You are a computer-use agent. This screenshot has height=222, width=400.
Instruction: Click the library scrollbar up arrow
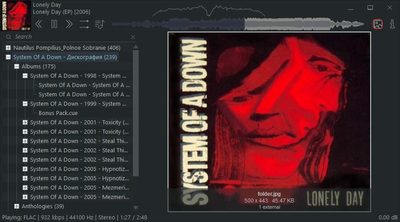pyautogui.click(x=136, y=47)
